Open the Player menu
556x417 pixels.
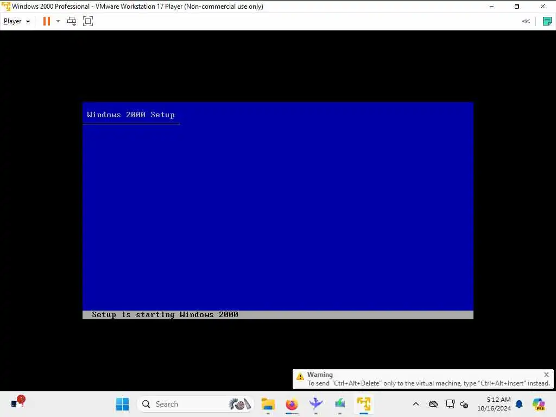[16, 21]
